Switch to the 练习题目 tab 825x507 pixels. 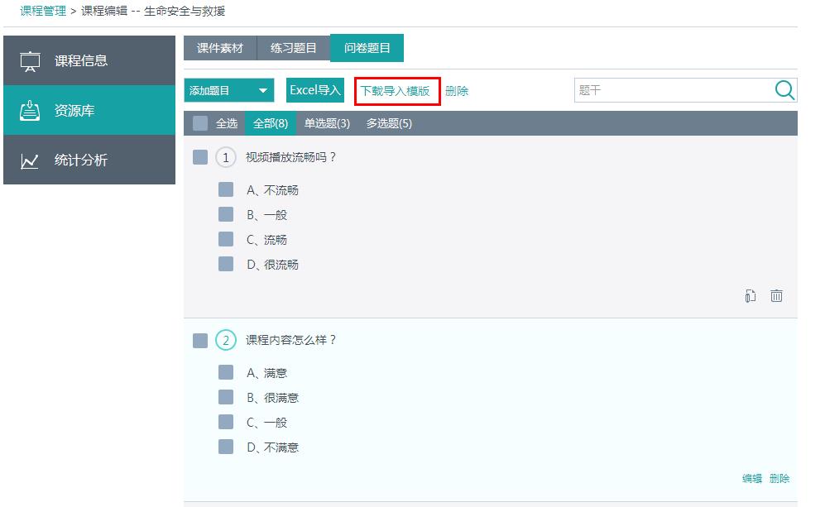tap(294, 49)
